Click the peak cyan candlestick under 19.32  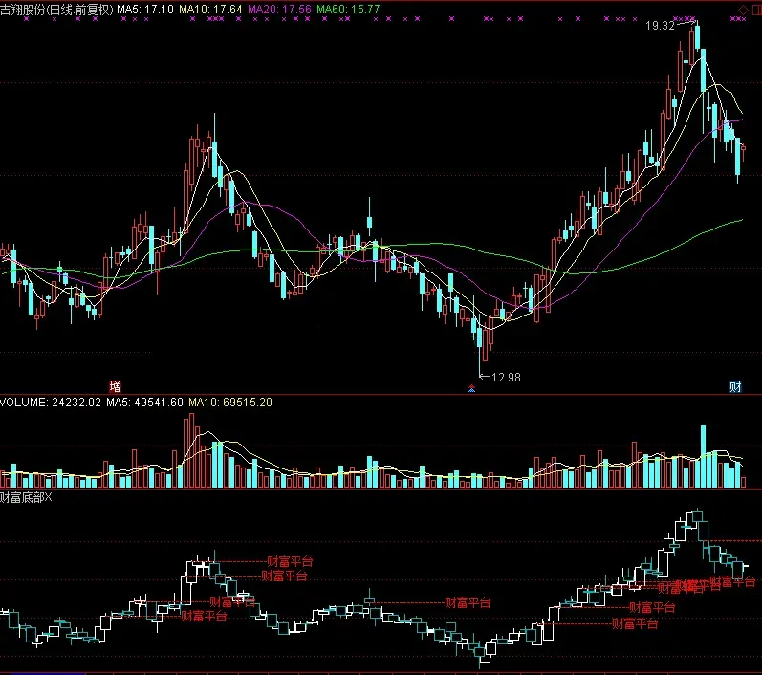point(698,37)
